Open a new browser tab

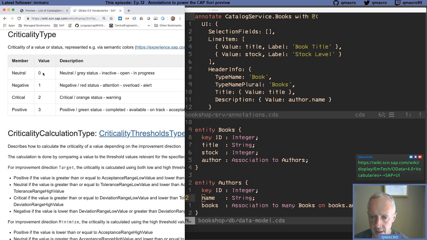(x=128, y=11)
